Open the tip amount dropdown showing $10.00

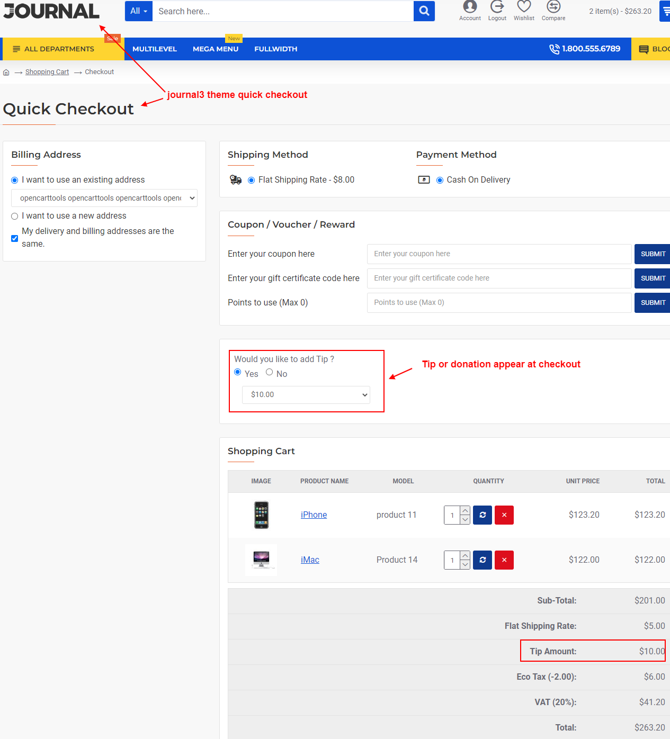tap(306, 394)
